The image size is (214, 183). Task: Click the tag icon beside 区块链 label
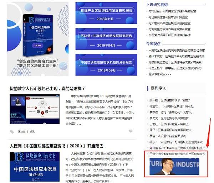point(12,131)
